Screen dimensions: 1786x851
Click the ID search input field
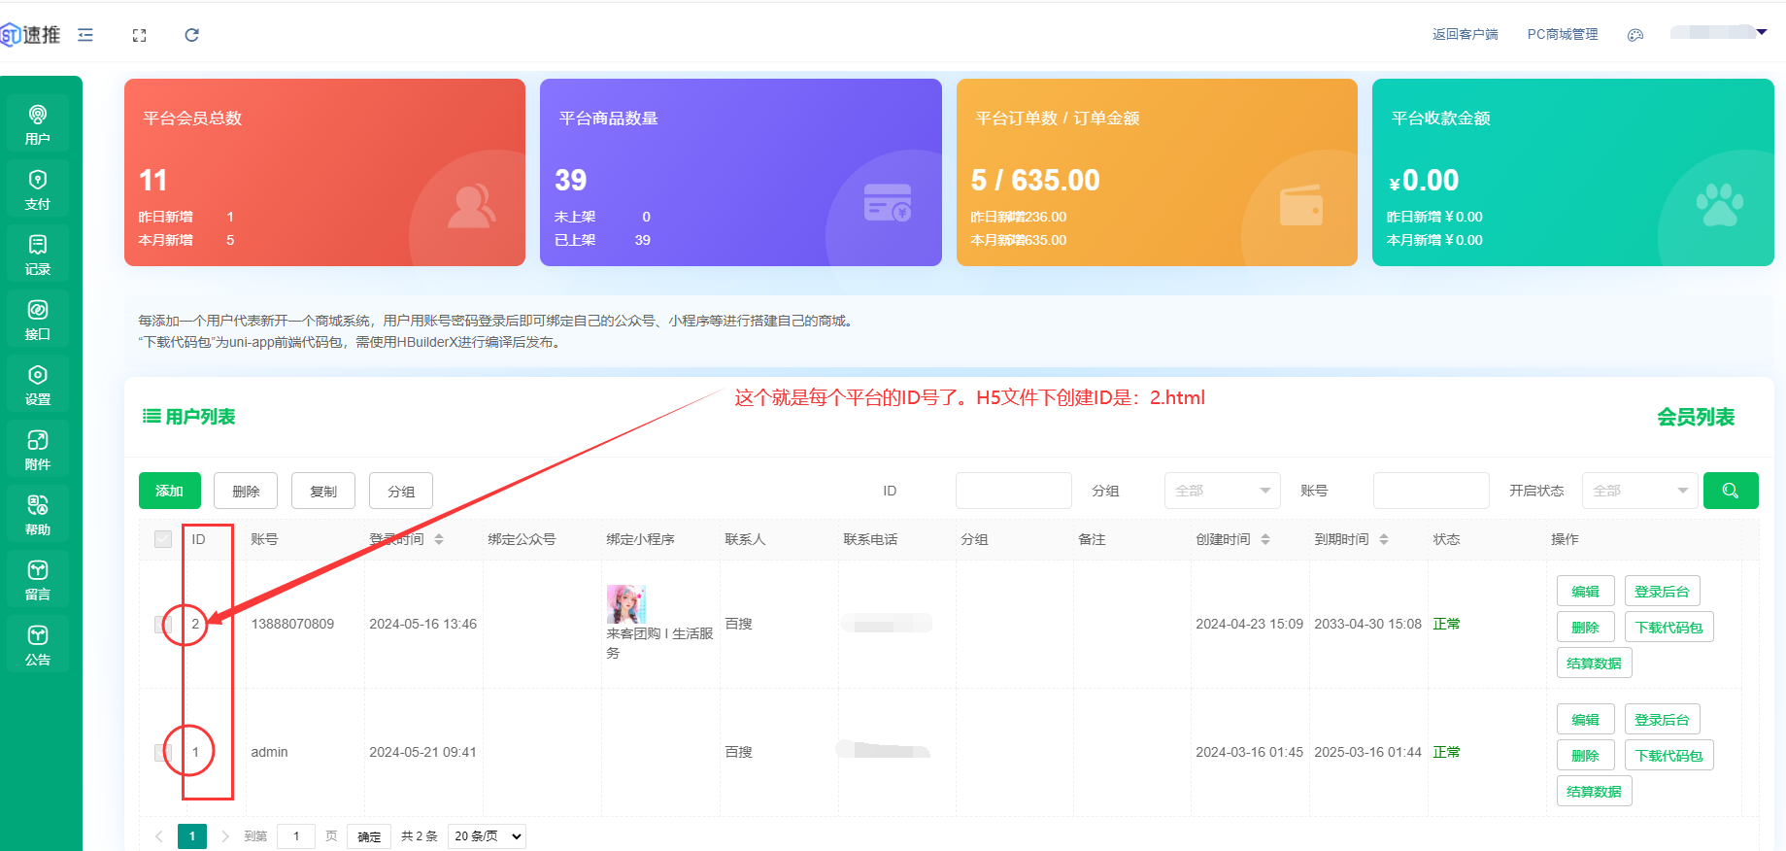click(x=1013, y=491)
